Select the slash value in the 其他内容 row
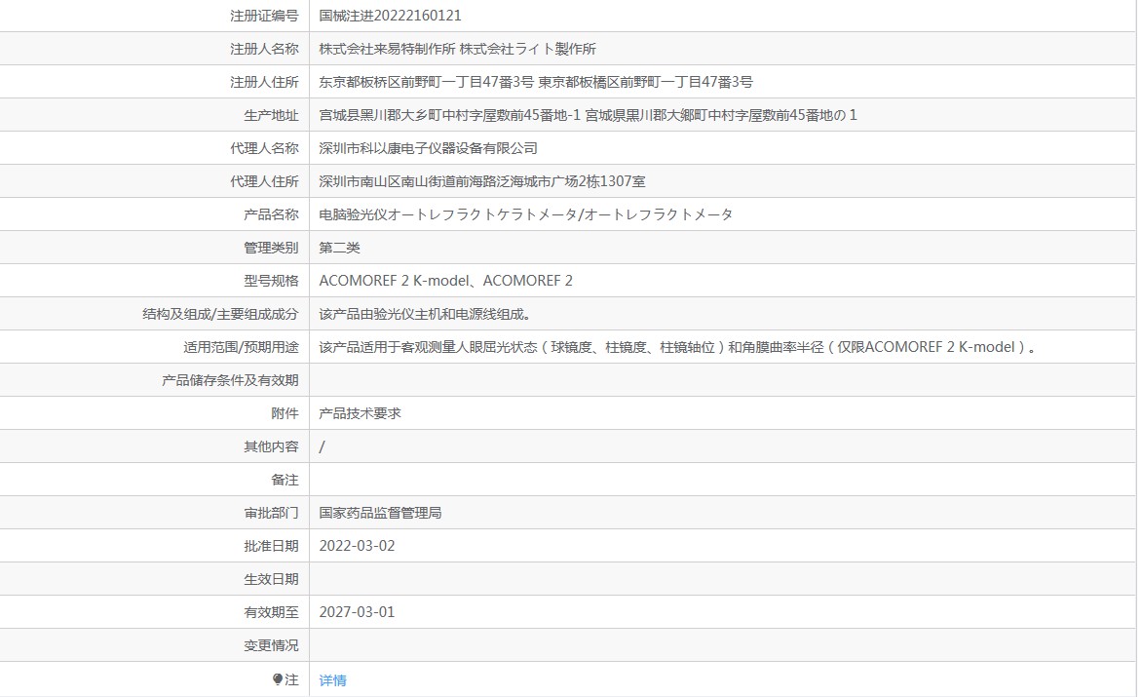The image size is (1141, 697). coord(322,446)
